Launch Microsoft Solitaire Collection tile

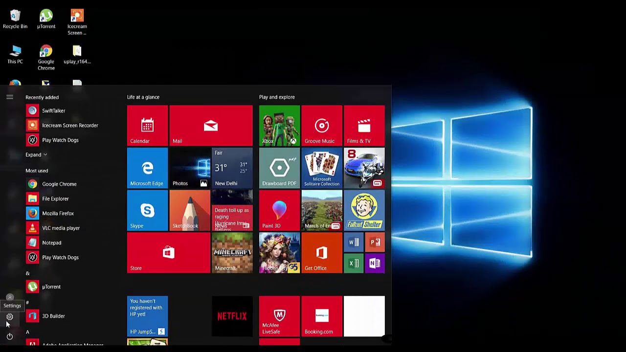(322, 168)
